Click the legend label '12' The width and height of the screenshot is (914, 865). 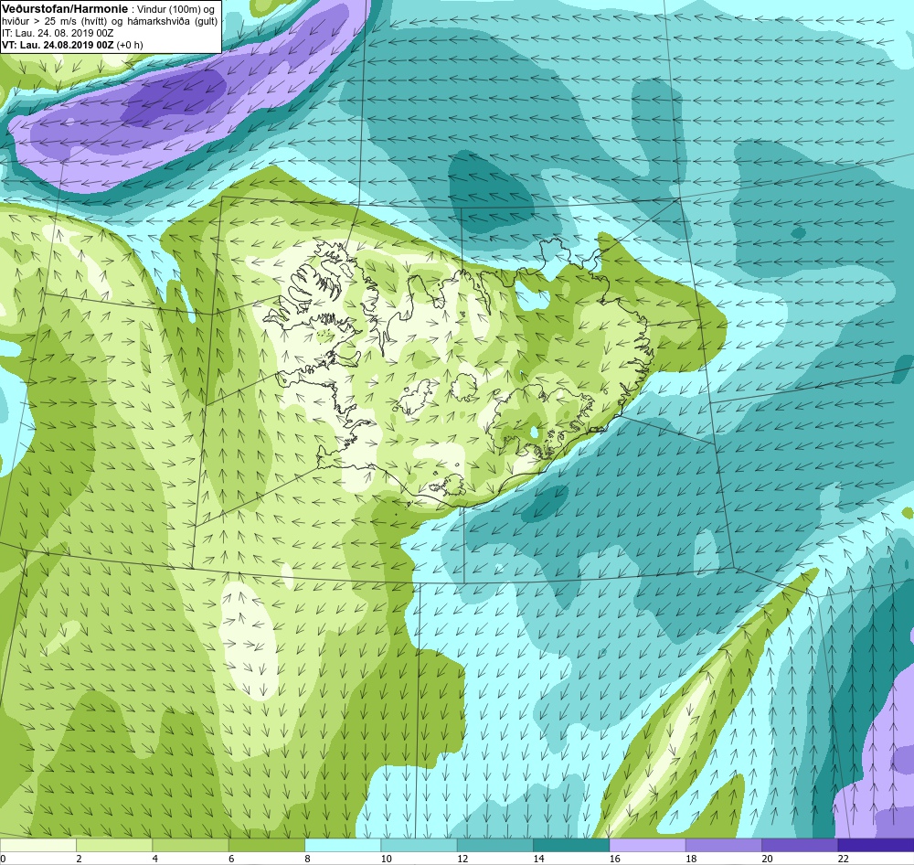[x=462, y=859]
